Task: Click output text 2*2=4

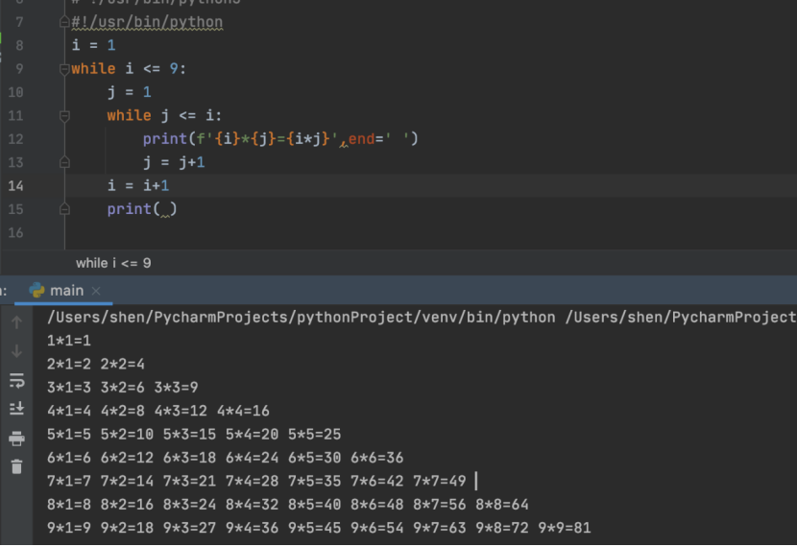Action: coord(123,364)
